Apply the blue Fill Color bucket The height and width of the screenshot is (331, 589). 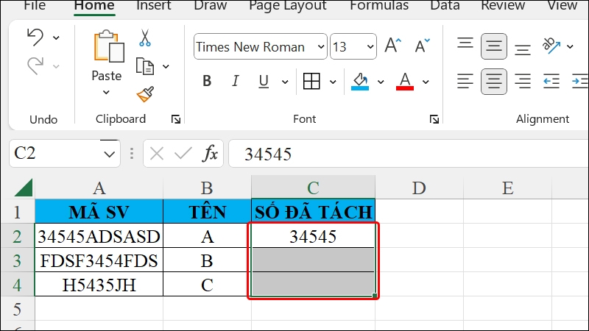360,81
